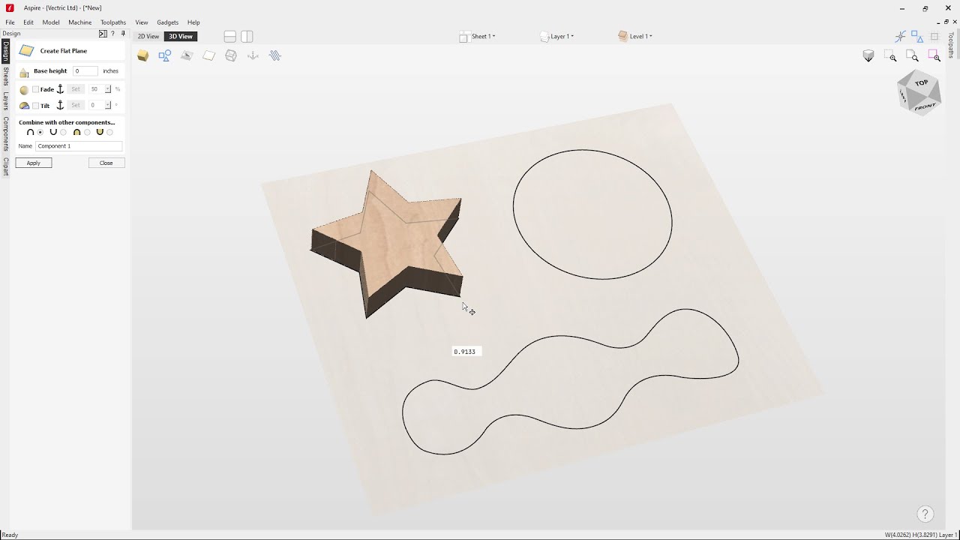Click the Aspire application logo icon
Screen dimensions: 960x540
(x=10, y=8)
